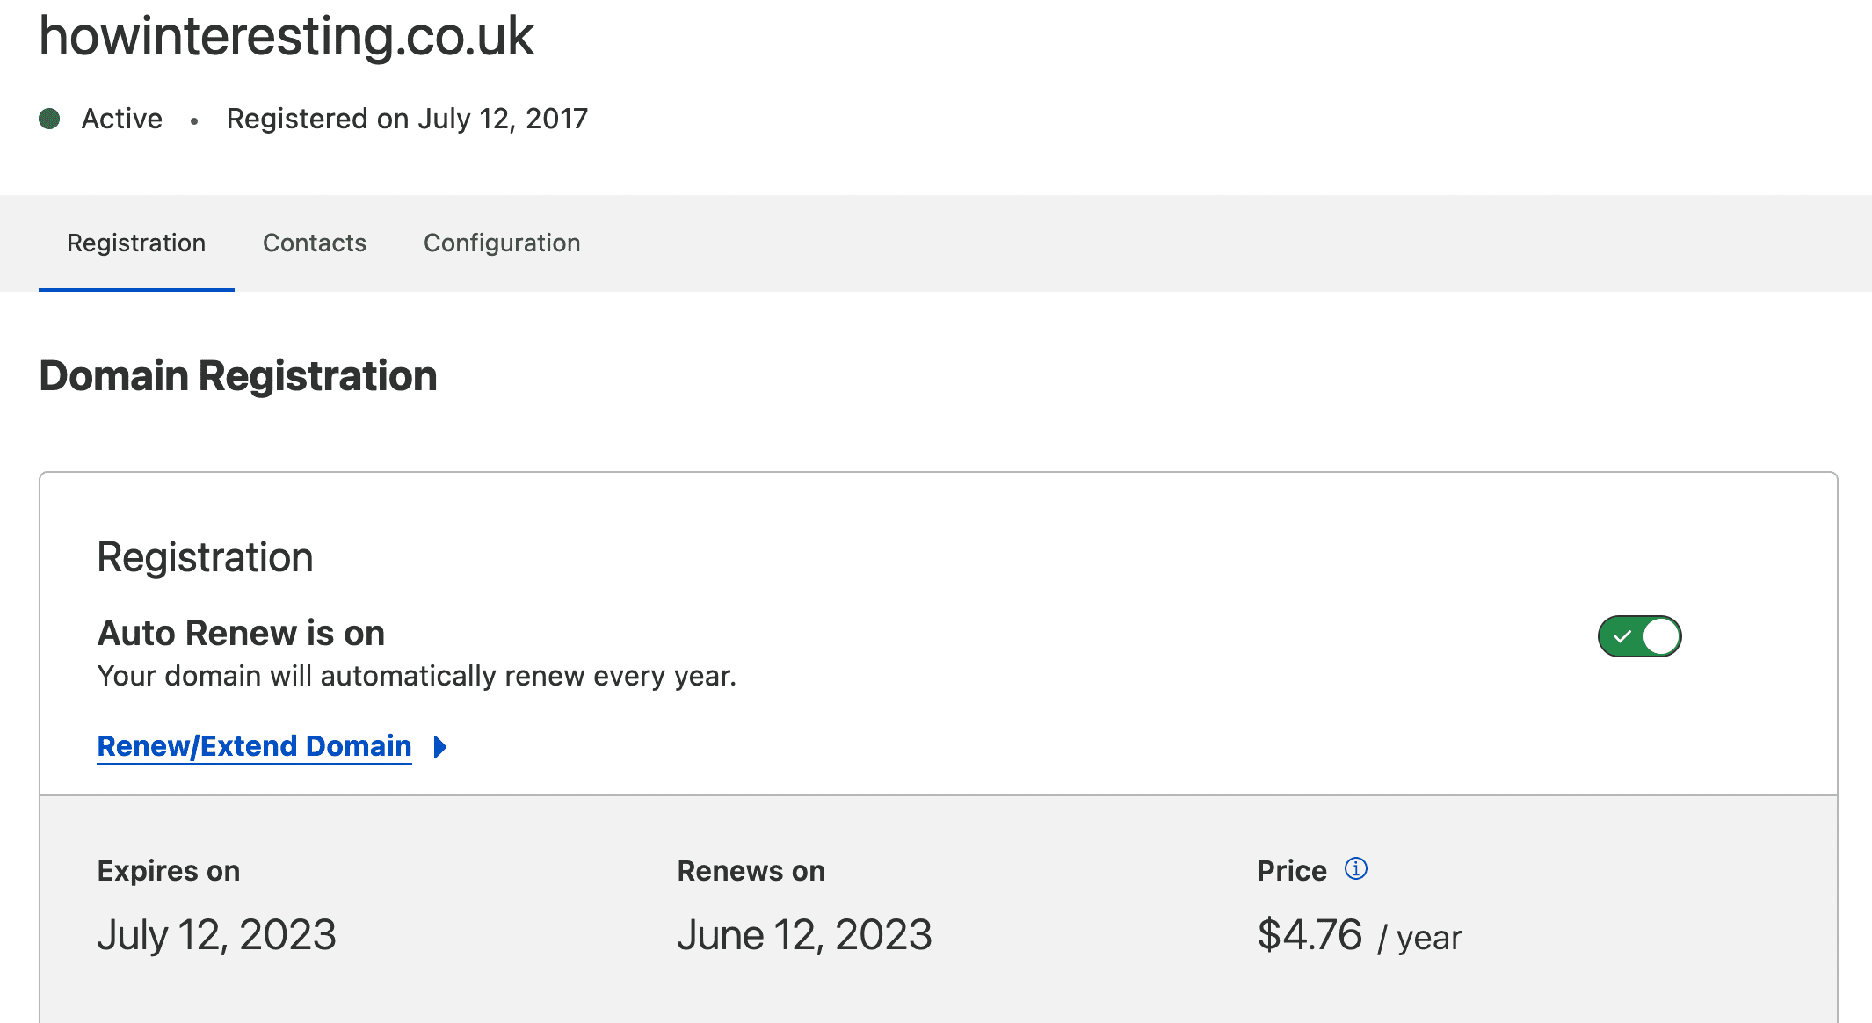The height and width of the screenshot is (1023, 1872).
Task: Click the green Active status dot
Action: click(x=49, y=119)
